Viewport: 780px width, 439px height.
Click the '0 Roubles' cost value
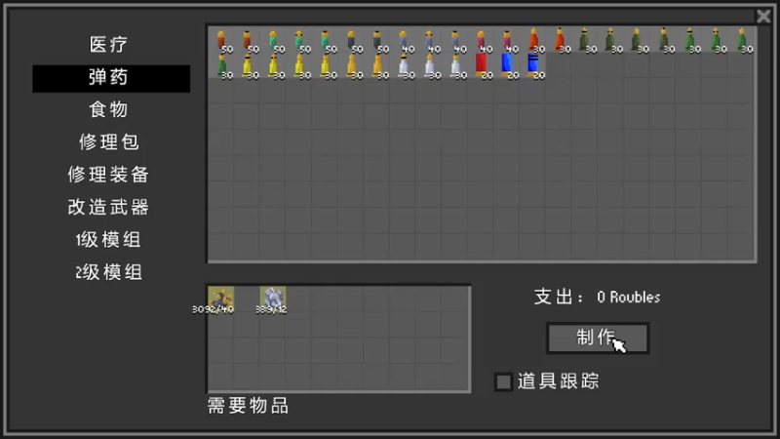(x=628, y=298)
